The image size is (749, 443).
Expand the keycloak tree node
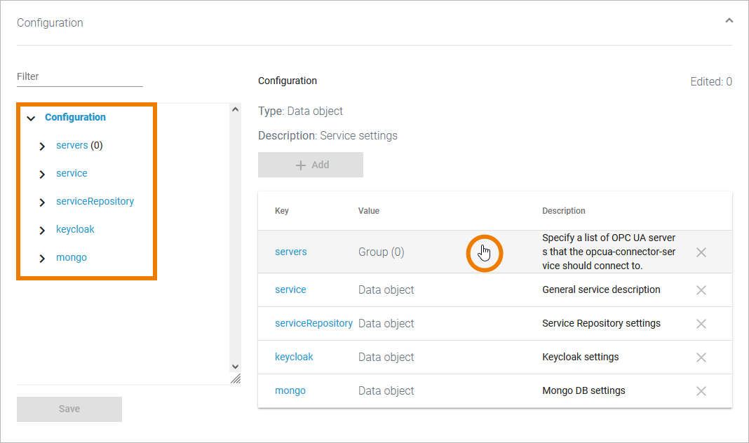[42, 231]
